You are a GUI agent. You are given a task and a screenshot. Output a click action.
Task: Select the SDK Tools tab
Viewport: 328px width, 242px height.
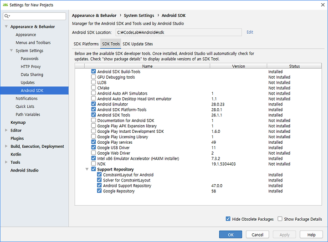pos(111,44)
